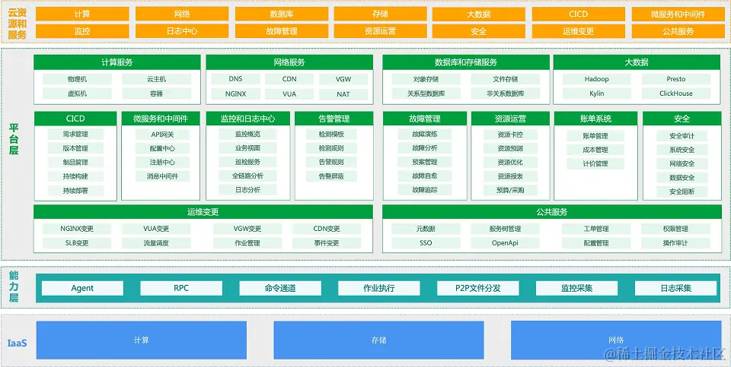Click the NGINX变更 item

point(77,229)
